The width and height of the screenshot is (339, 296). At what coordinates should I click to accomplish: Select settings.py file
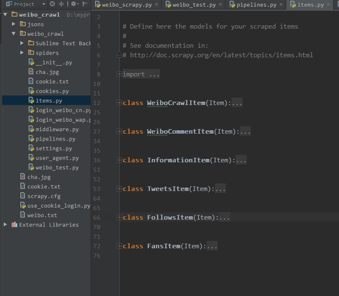tap(54, 149)
